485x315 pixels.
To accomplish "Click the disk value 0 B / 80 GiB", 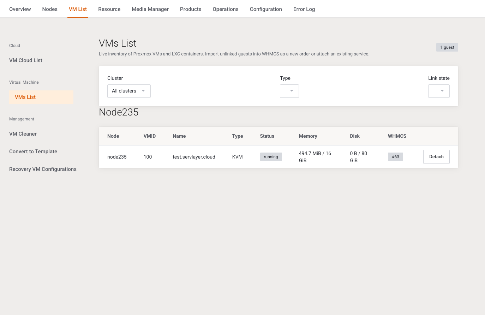I will (x=359, y=157).
